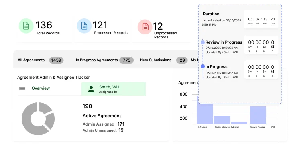Click the 800 axis label on chart
Screen dimensions: 289x148
pyautogui.click(x=183, y=94)
